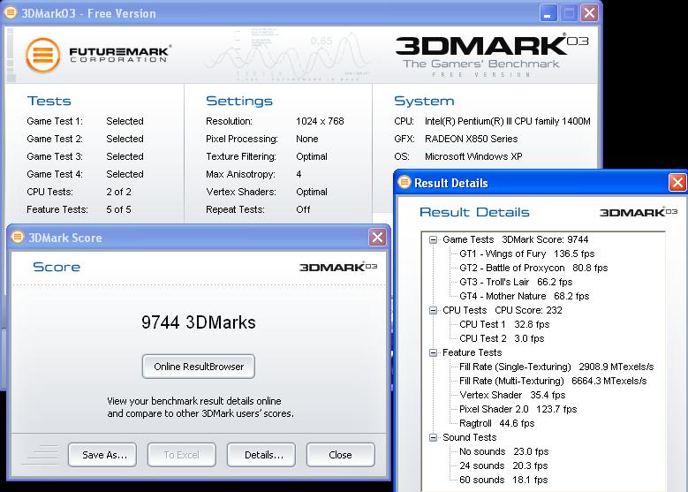The width and height of the screenshot is (688, 492).
Task: Click Feature Tests 5 of 5 value
Action: tap(118, 210)
